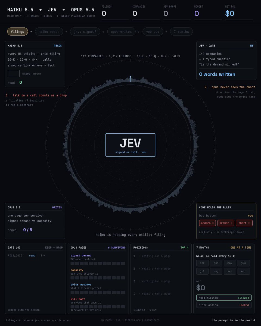The image size is (261, 326).
Task: Click the 'kill fact' heading
Action: (78, 299)
